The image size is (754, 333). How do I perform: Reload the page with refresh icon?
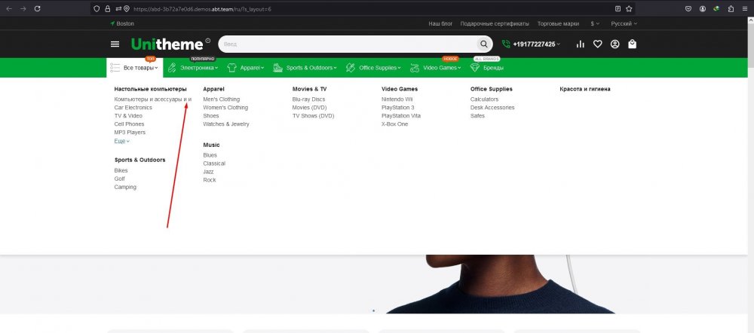pos(38,8)
